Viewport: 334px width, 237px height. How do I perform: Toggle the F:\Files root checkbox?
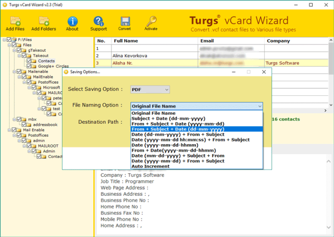(9, 39)
